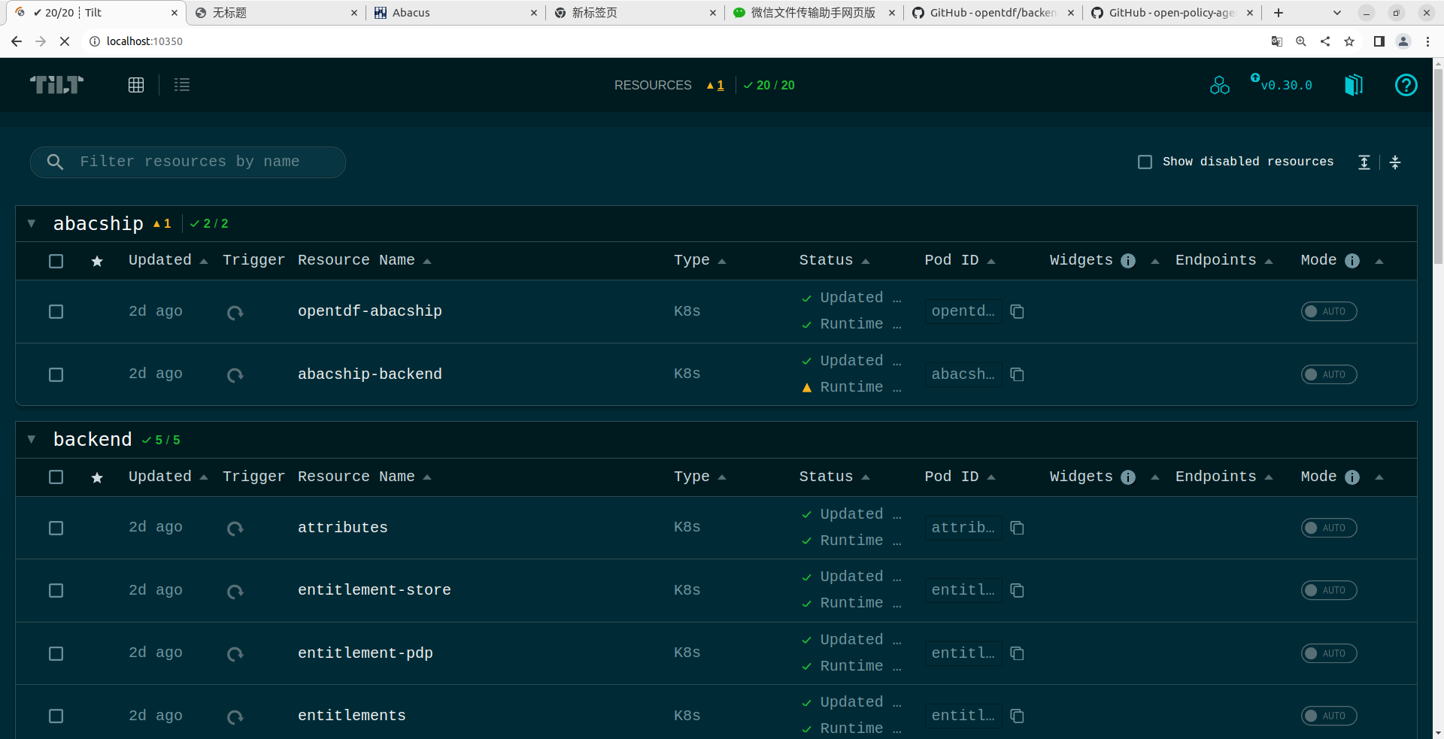This screenshot has width=1444, height=739.
Task: Collapse the abacship resource group
Action: [32, 223]
